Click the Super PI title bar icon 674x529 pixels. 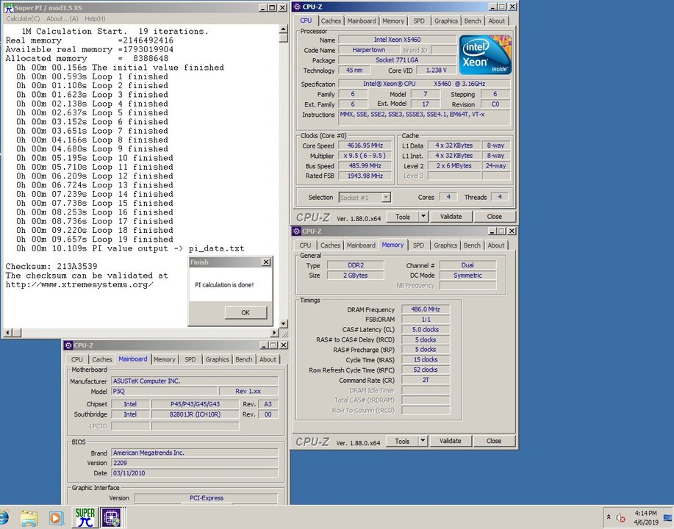[x=8, y=7]
